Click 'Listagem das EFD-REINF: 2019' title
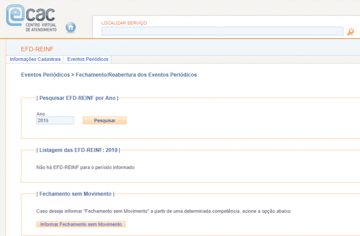 [x=78, y=150]
